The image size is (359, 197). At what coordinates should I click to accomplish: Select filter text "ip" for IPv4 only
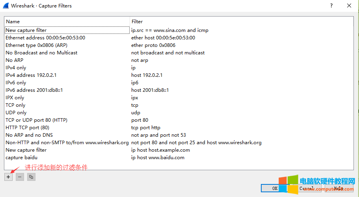click(x=133, y=68)
